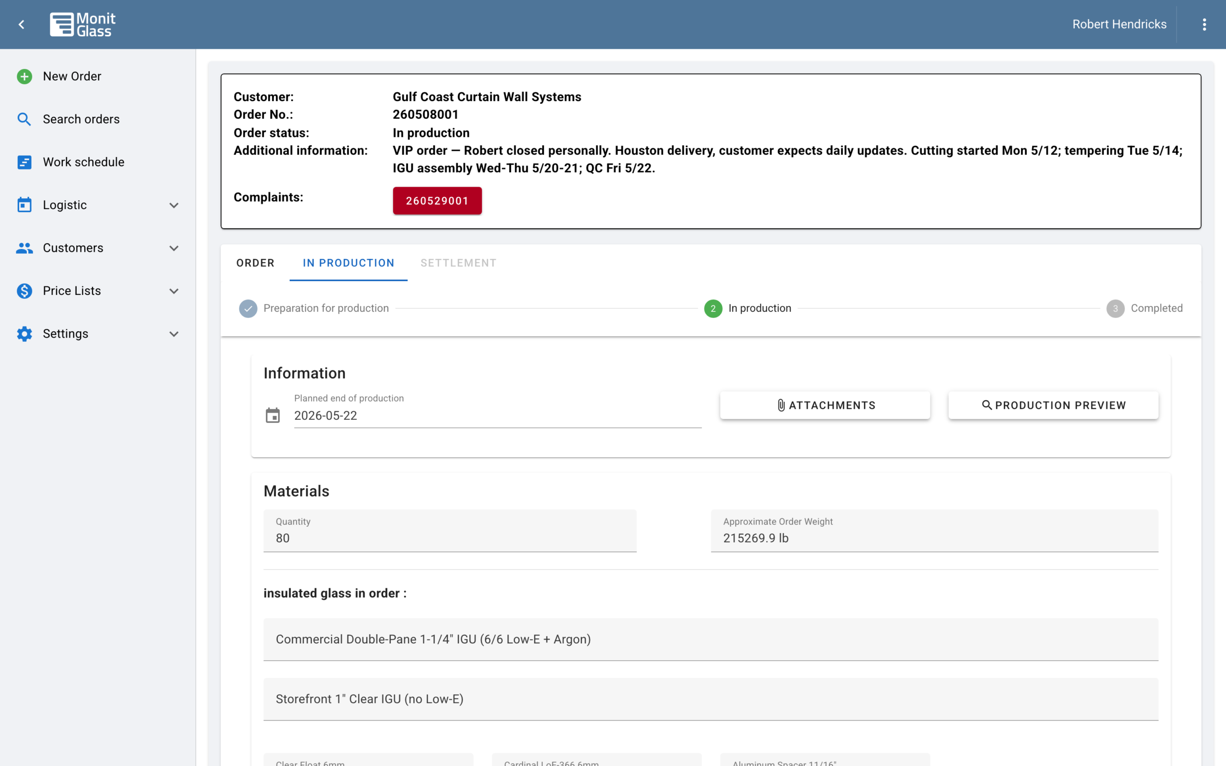
Task: Expand the Logistic menu chevron
Action: point(174,205)
